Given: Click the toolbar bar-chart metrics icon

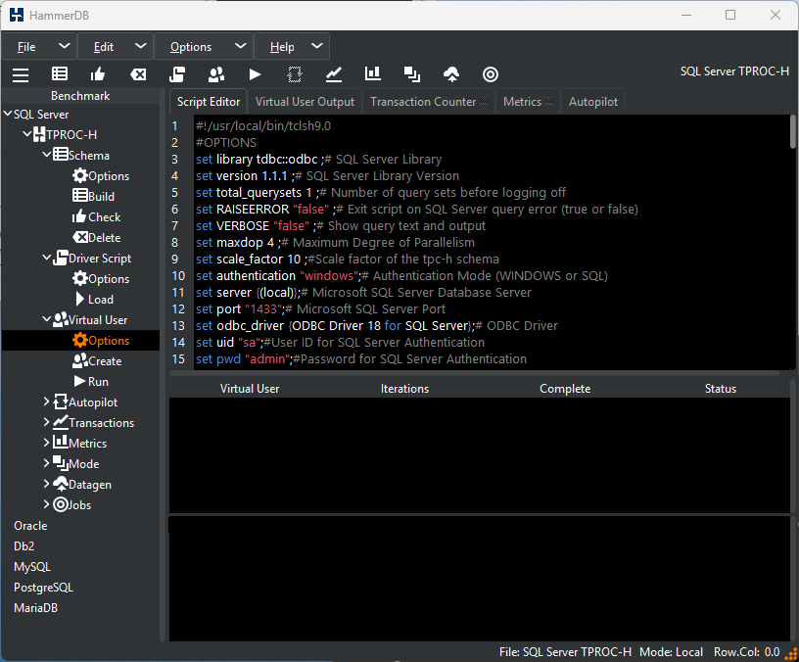Looking at the screenshot, I should coord(373,73).
